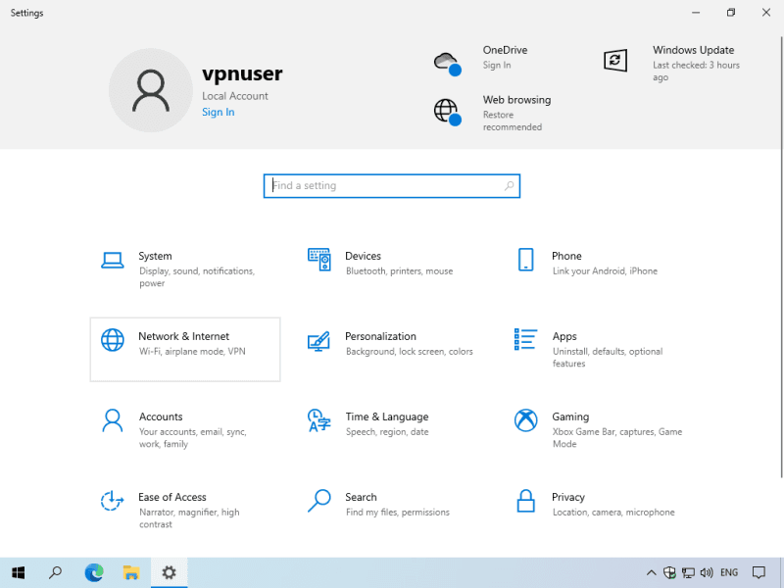Open Ease of Access icon
The image size is (784, 588).
pos(112,501)
